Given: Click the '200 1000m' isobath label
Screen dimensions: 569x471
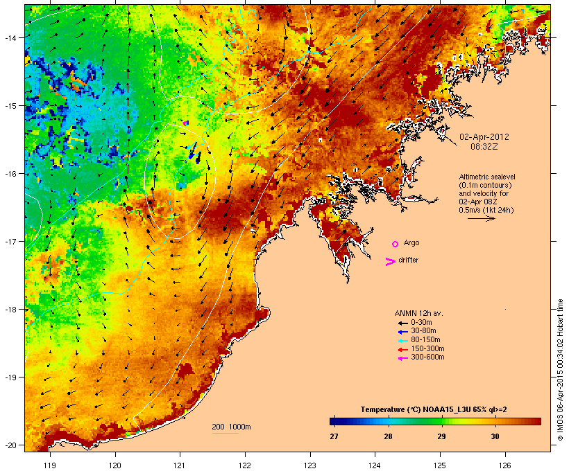Looking at the screenshot, I should [x=231, y=427].
